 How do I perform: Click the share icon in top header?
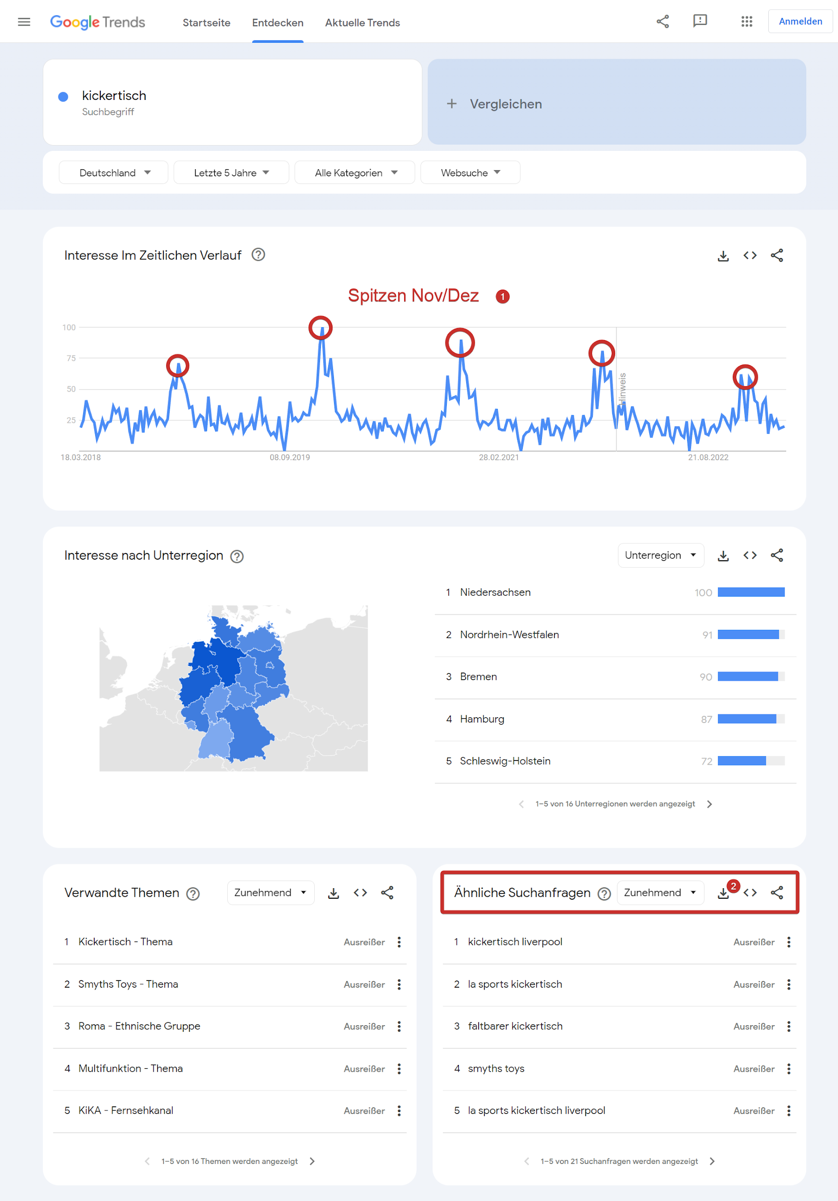point(663,22)
